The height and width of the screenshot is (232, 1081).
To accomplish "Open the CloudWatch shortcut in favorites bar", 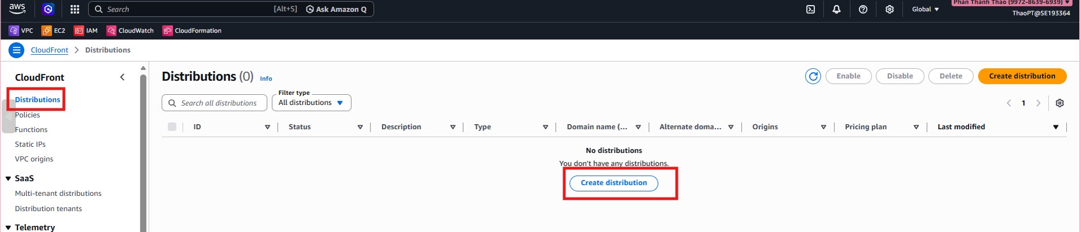I will [130, 30].
